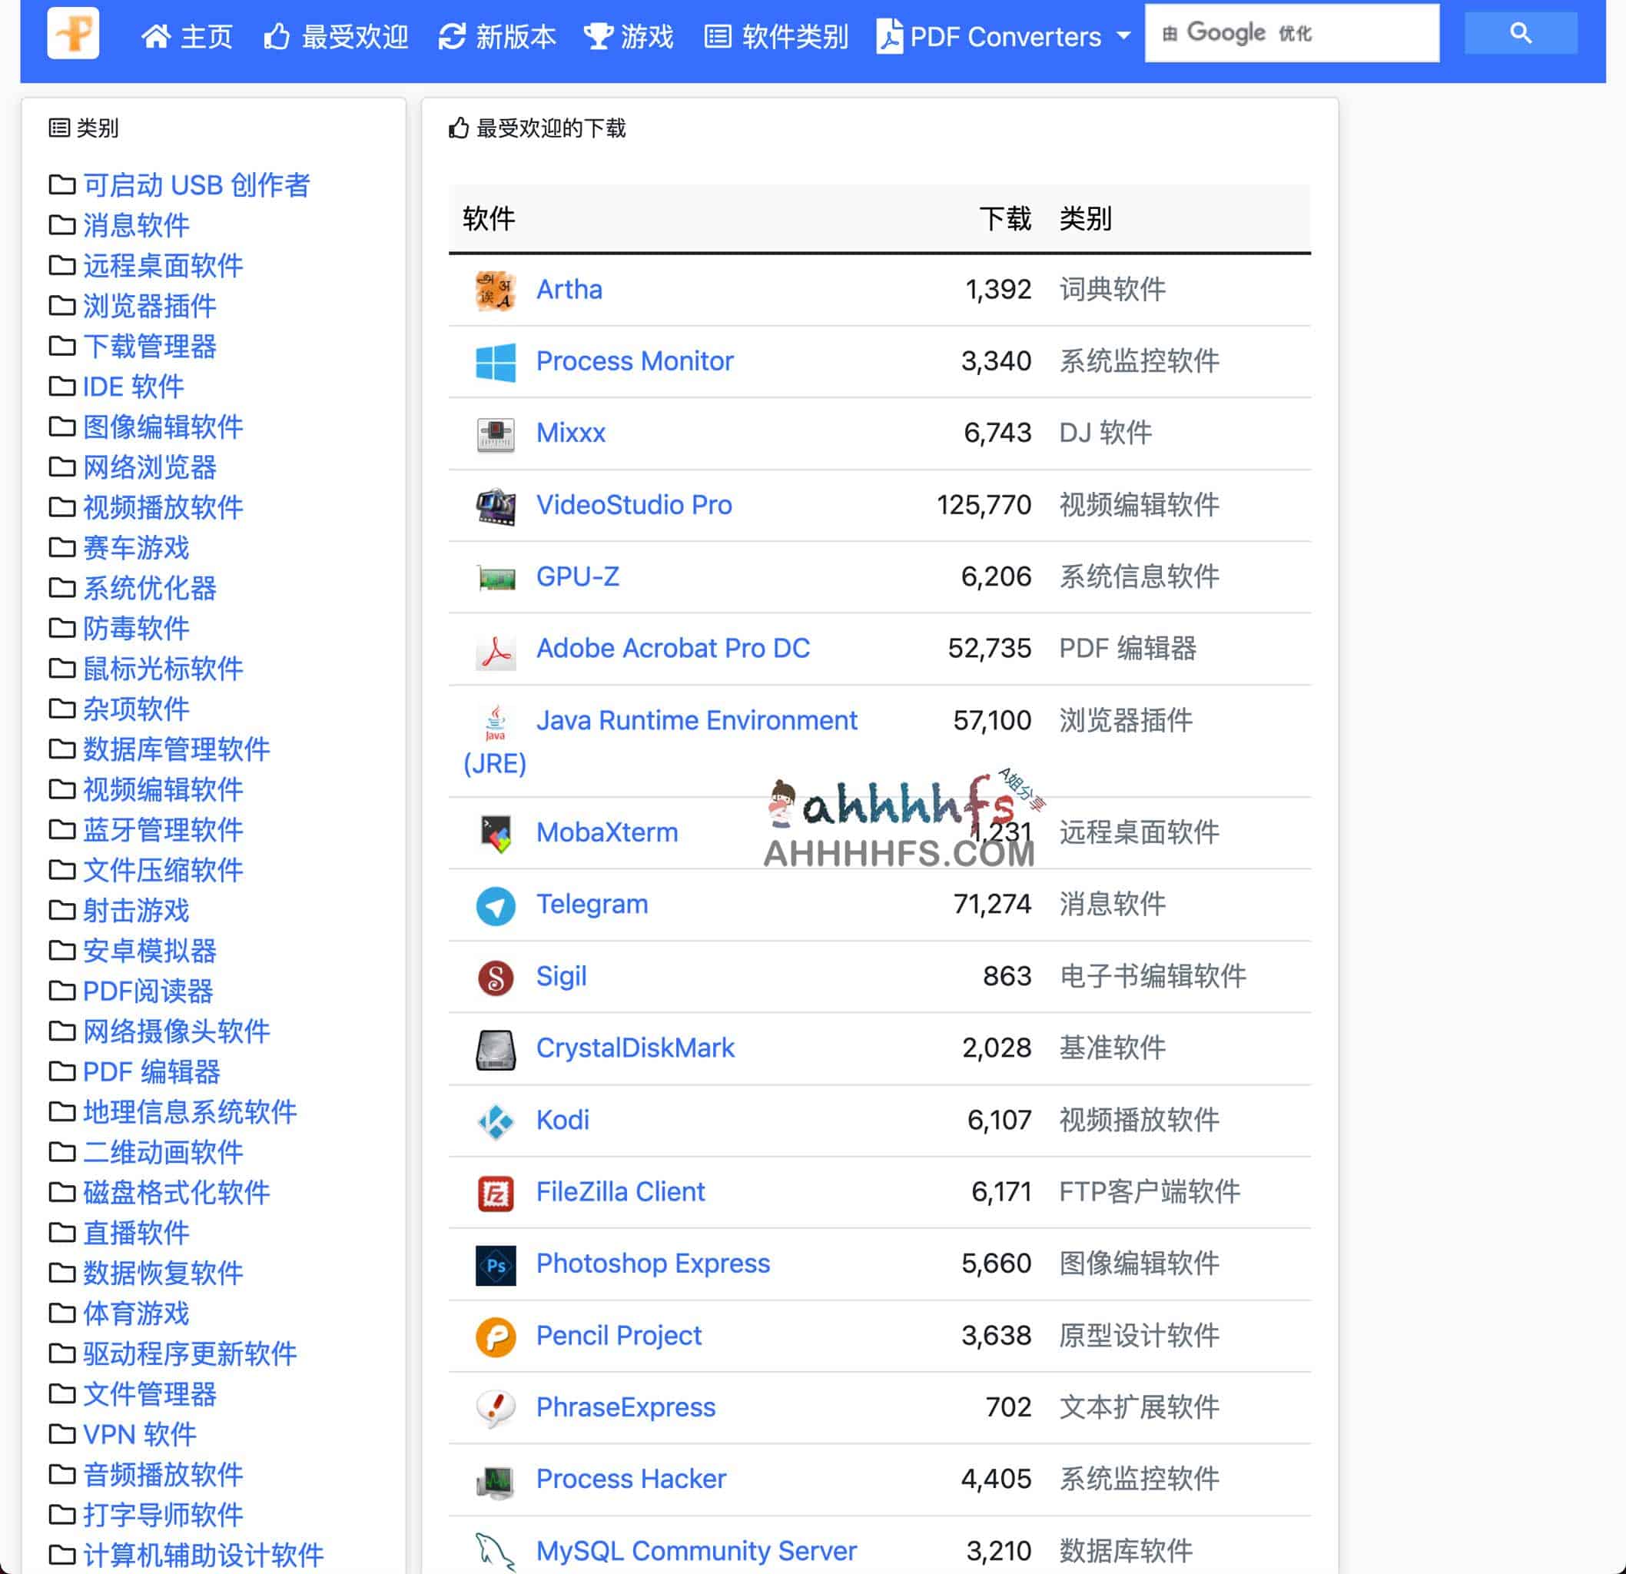Select 新版本 new versions menu item
The image size is (1626, 1574).
pos(501,36)
